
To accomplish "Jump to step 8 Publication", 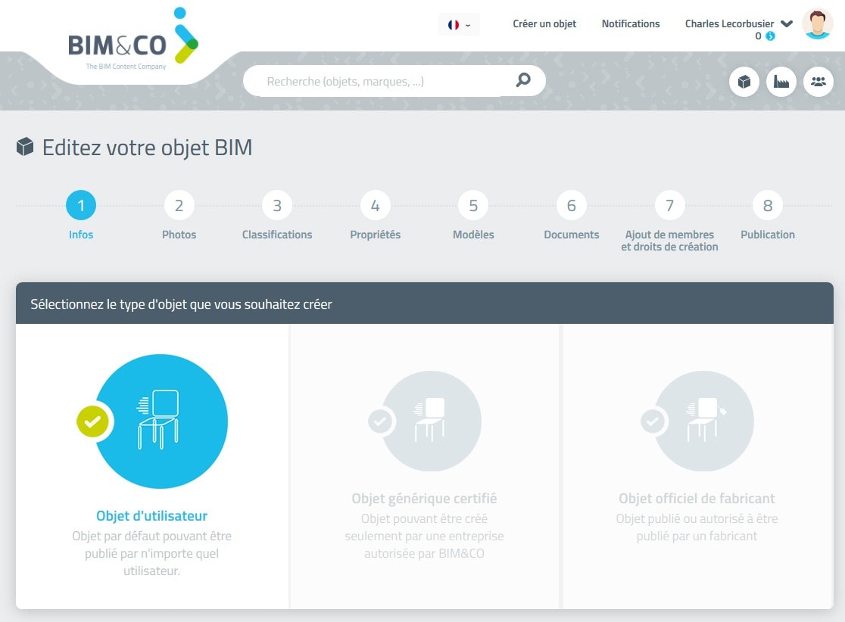I will click(x=768, y=206).
